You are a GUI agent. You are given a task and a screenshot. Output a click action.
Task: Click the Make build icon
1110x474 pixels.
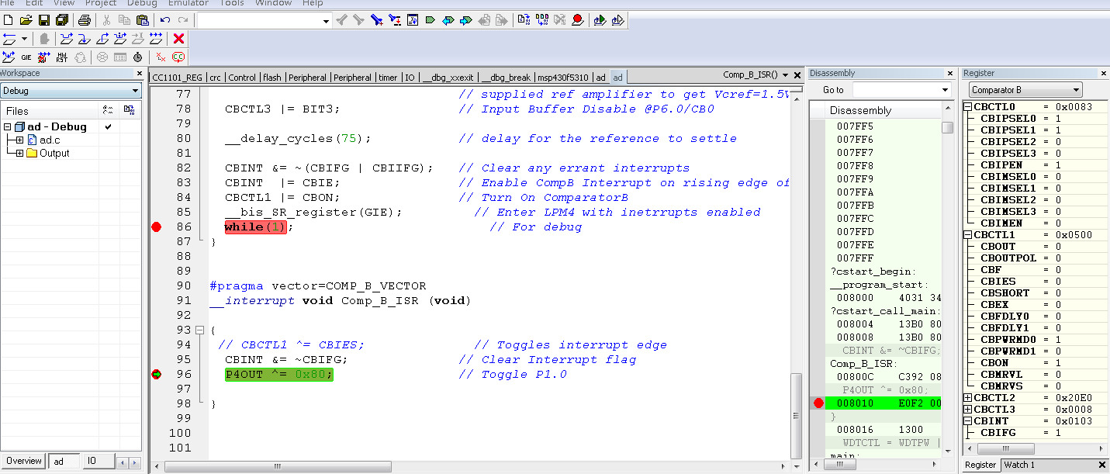click(x=541, y=20)
